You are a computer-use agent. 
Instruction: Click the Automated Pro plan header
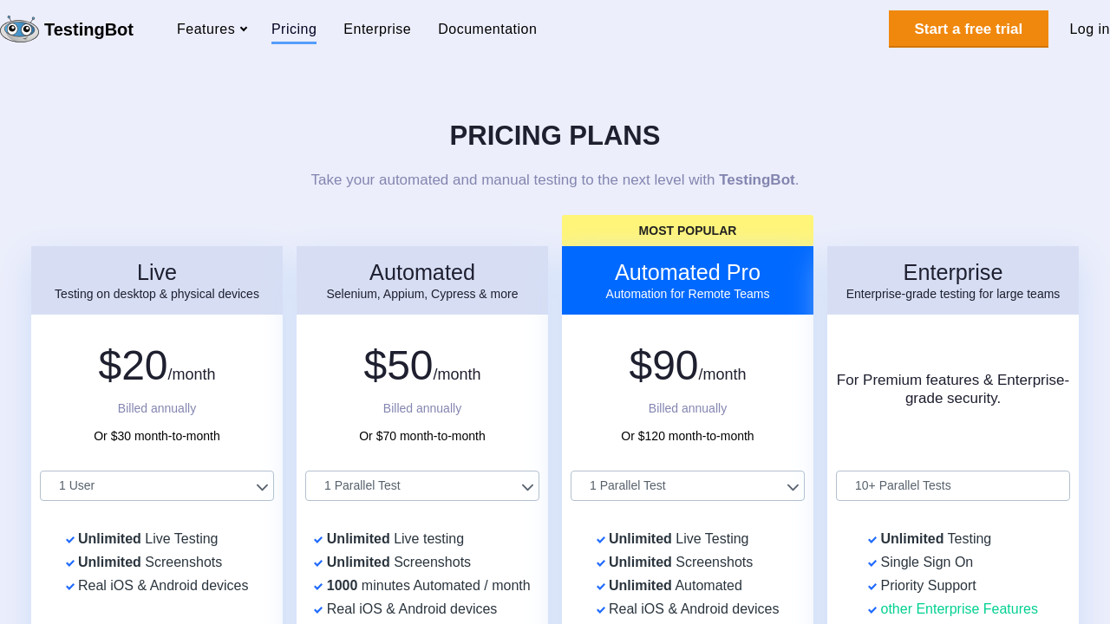(688, 280)
